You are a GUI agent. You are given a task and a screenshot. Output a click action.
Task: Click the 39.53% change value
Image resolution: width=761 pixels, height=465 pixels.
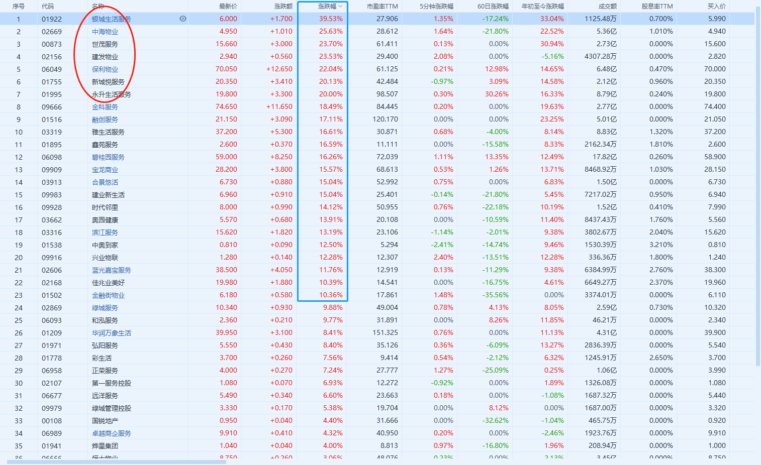click(x=331, y=19)
